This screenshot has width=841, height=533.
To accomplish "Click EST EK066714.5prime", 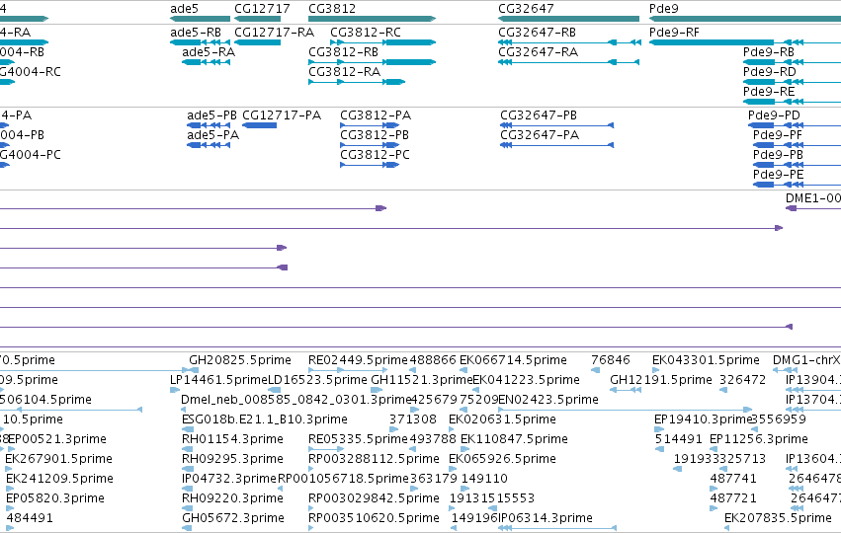I will coord(513,360).
